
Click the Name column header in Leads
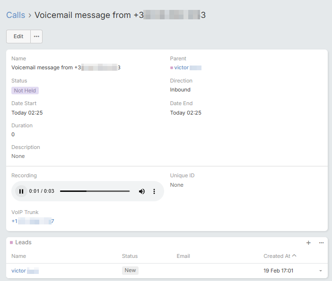pos(19,256)
